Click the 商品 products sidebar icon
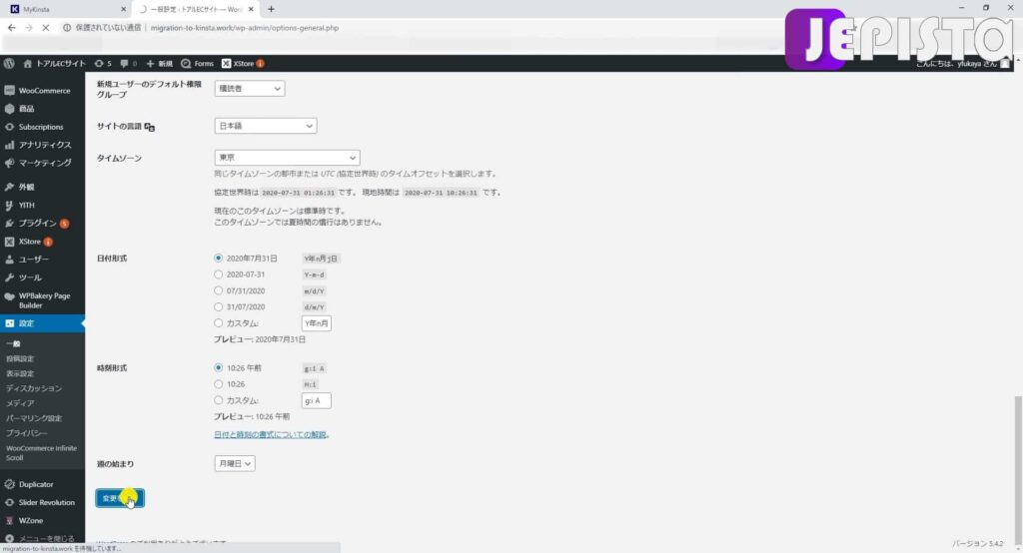Image resolution: width=1023 pixels, height=553 pixels. pyautogui.click(x=9, y=109)
